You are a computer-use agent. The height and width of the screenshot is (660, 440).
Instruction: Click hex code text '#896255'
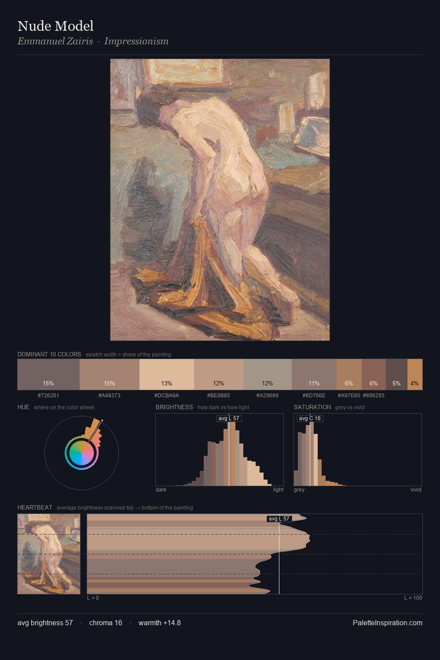[x=374, y=395]
